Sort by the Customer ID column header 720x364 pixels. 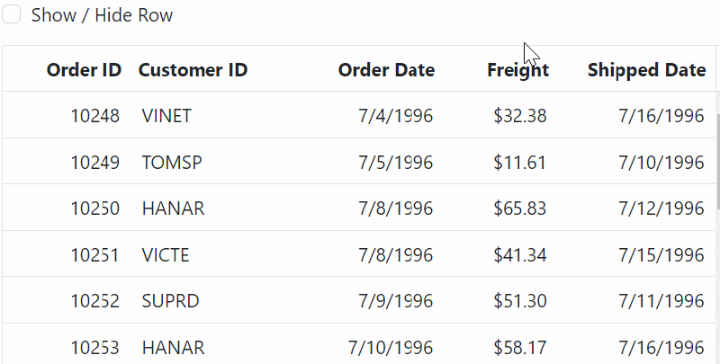(193, 70)
